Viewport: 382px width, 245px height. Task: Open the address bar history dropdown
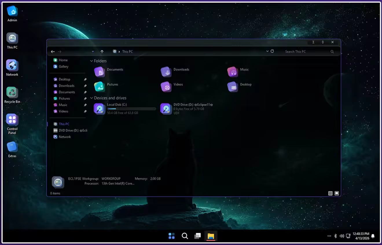click(x=267, y=51)
